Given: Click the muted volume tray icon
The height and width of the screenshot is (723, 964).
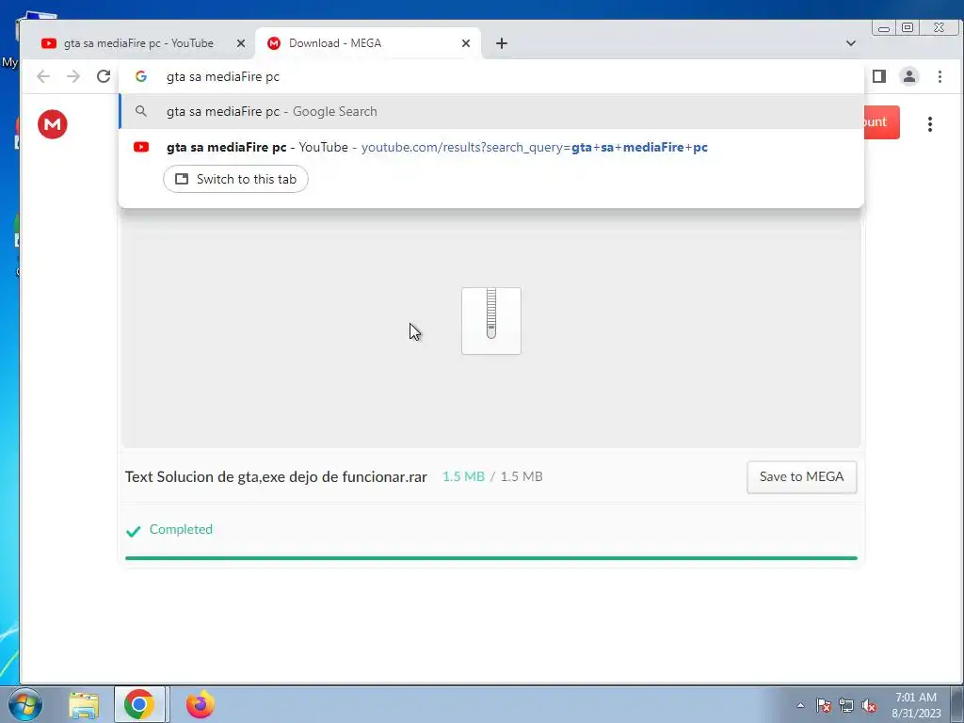Looking at the screenshot, I should 869,705.
